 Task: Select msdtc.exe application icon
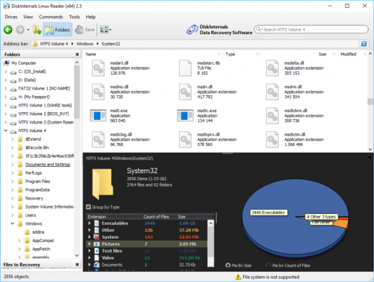[x=185, y=116]
